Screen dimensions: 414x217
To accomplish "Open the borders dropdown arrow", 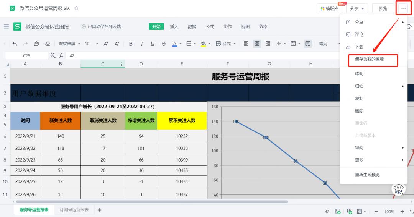I will (195, 44).
